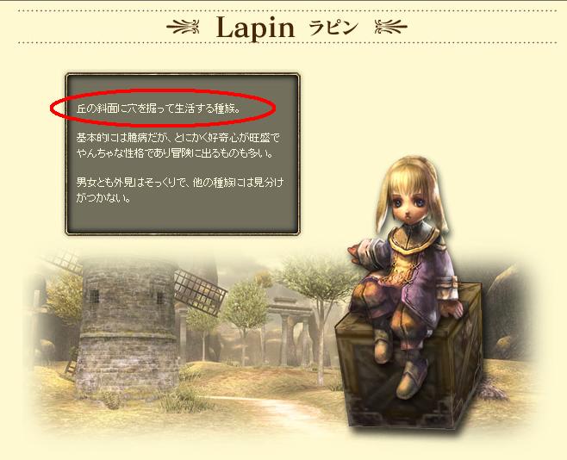Click the left ornamental flourish beside Lapin

pyautogui.click(x=184, y=27)
